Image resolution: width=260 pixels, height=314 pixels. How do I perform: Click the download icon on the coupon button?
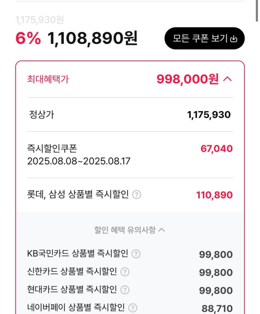coord(234,39)
